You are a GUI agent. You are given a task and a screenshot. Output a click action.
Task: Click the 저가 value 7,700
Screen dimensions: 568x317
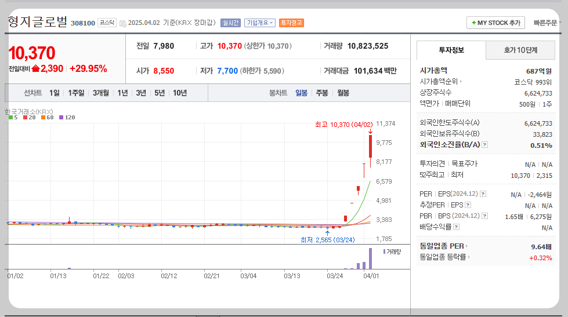coord(227,71)
